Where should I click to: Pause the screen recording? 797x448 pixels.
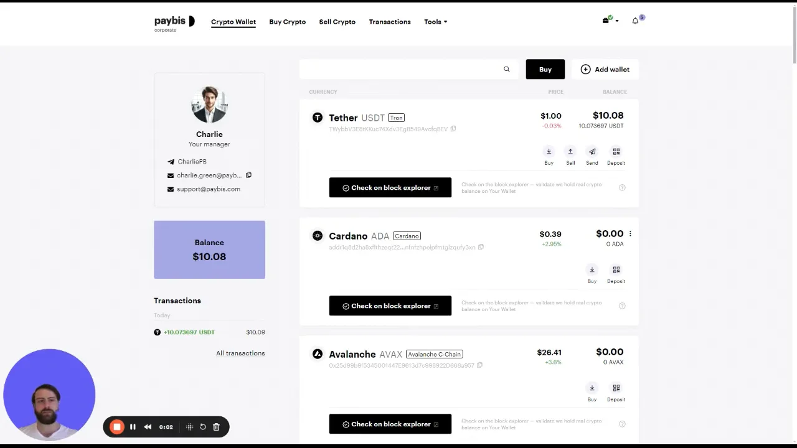133,427
